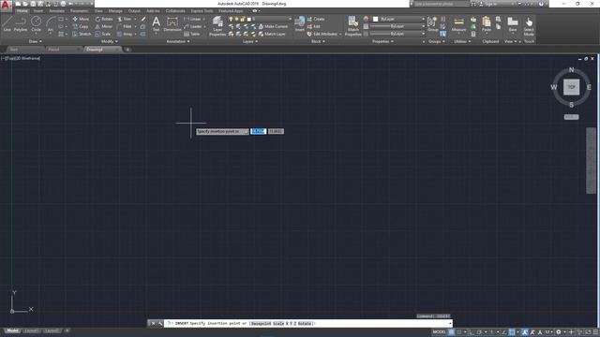Expand the Properties panel
Screen dimensions: 600x337
coord(382,41)
